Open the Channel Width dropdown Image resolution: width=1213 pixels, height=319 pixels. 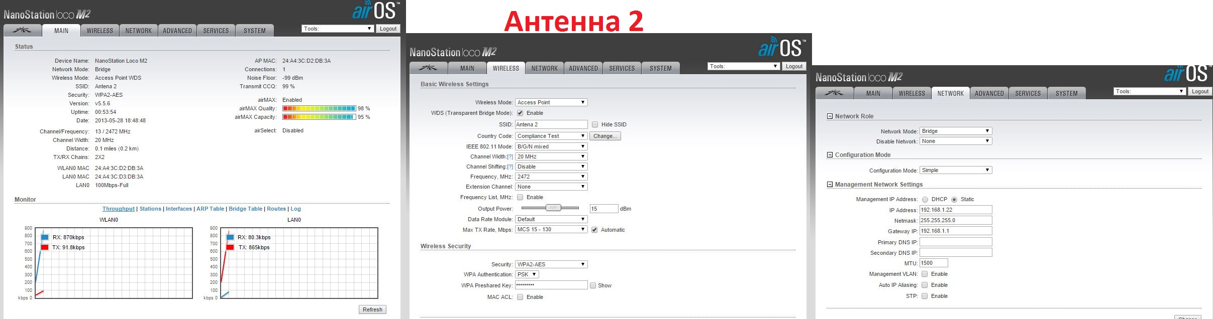(x=551, y=156)
